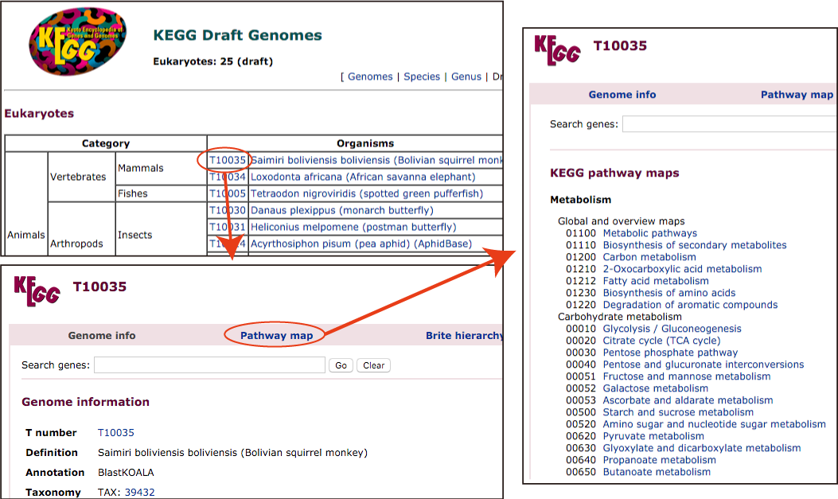Click the colorful KEGG logo in Draft Genomes page

click(x=77, y=41)
